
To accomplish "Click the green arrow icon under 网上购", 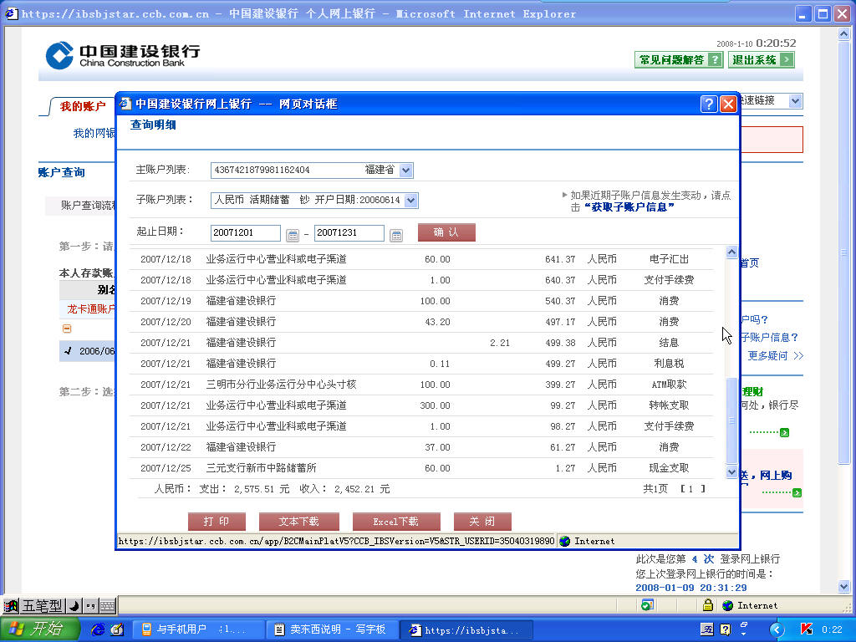I will tap(797, 493).
